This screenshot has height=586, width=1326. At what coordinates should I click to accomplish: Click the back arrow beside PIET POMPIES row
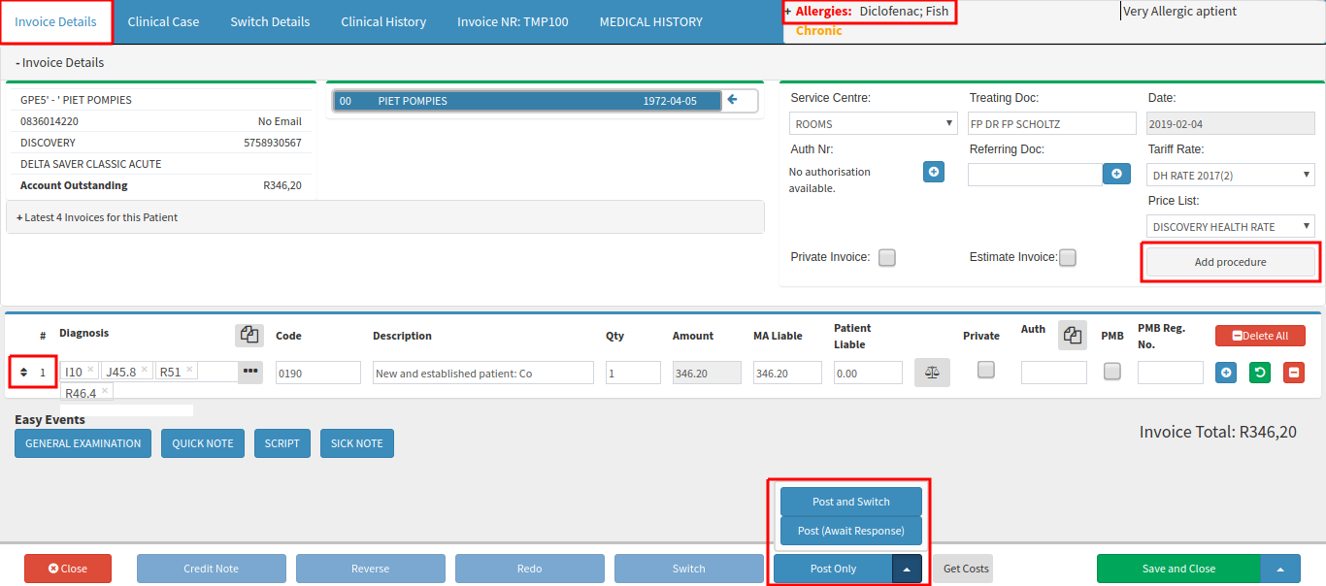[733, 100]
